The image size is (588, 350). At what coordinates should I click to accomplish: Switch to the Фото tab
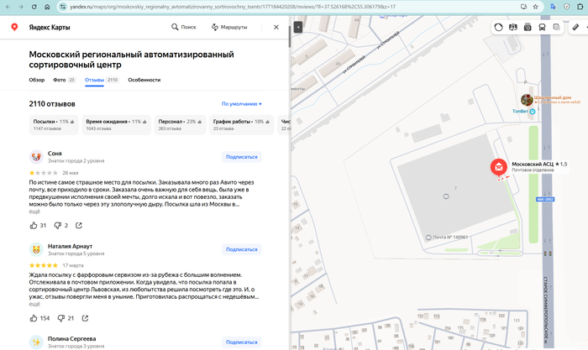(x=64, y=80)
